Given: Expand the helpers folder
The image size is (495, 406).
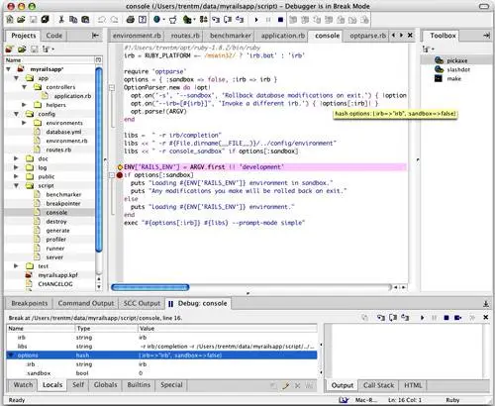Looking at the screenshot, I should 24,105.
